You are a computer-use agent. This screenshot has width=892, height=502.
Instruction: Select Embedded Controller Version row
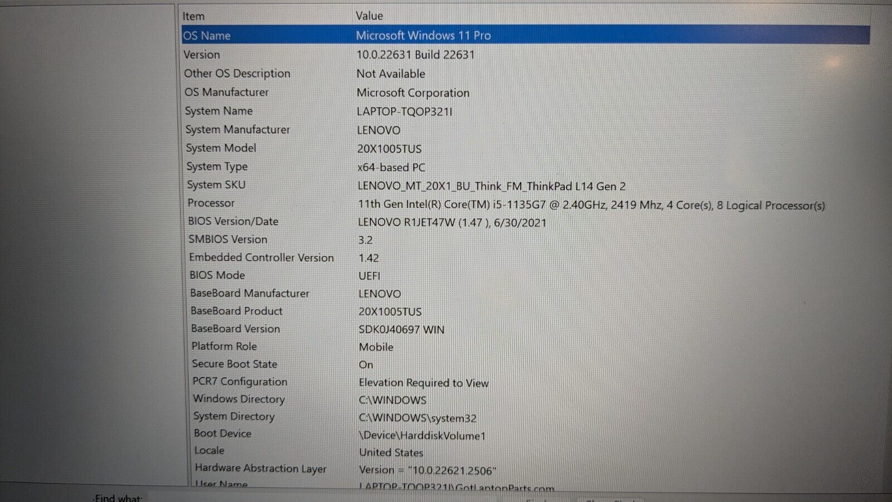261,257
